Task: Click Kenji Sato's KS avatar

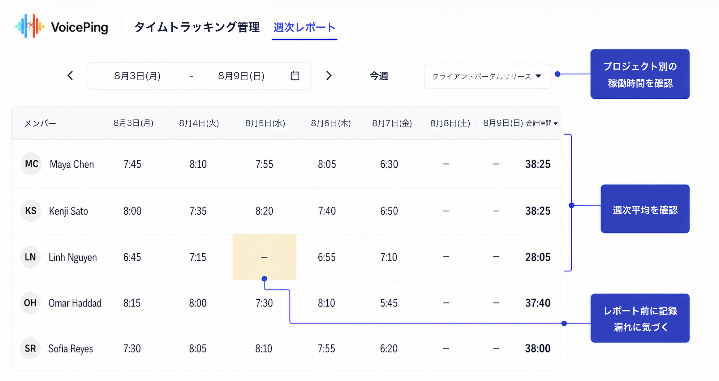Action: [31, 211]
